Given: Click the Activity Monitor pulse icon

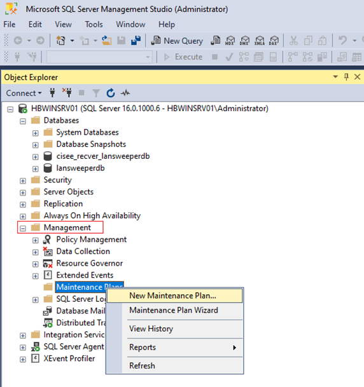Looking at the screenshot, I should click(x=125, y=93).
